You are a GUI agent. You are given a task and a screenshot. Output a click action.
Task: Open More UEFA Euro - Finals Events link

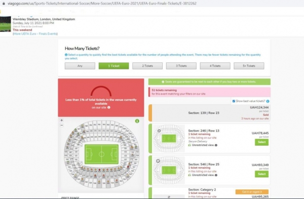[x=35, y=34]
